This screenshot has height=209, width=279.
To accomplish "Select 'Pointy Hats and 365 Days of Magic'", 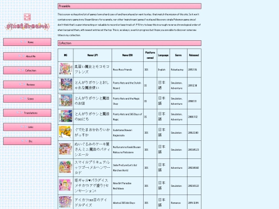I will pos(128,117).
